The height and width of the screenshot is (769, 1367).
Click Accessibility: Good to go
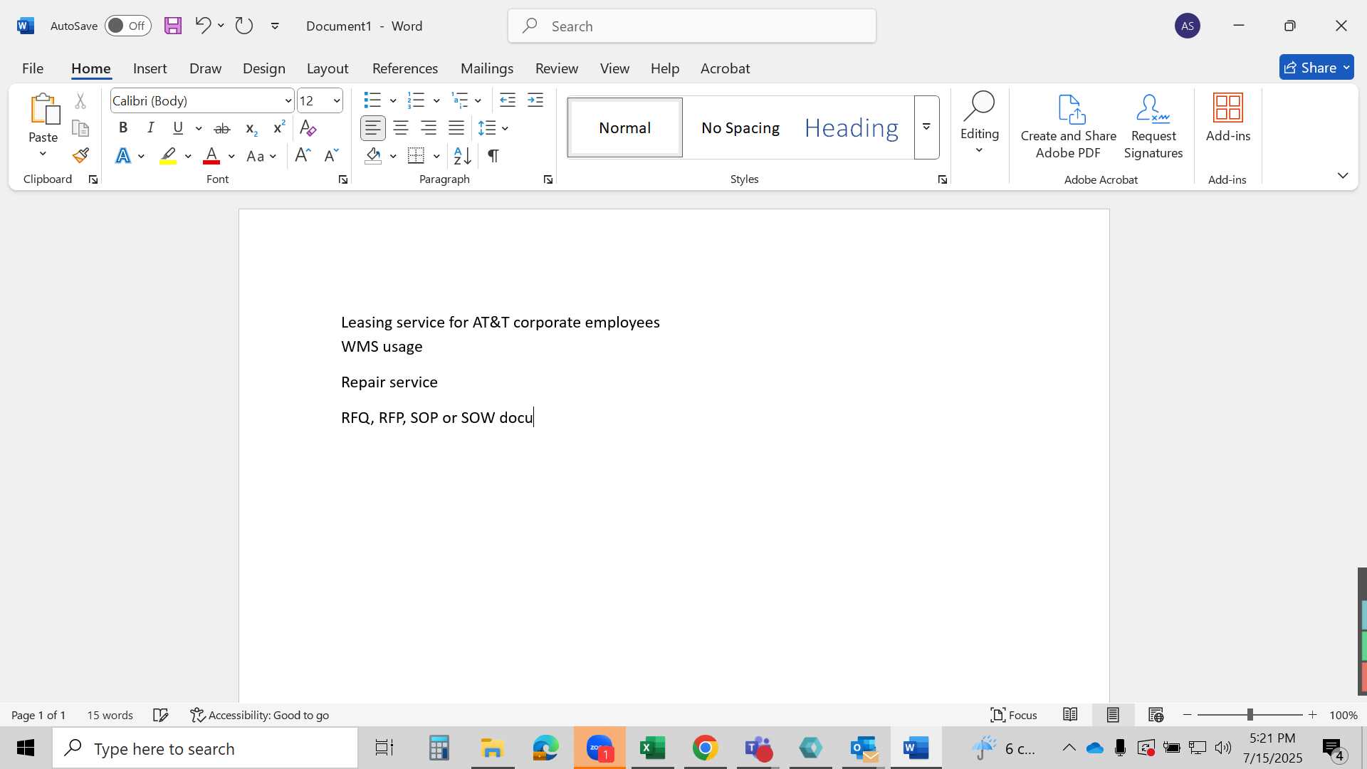pyautogui.click(x=260, y=715)
